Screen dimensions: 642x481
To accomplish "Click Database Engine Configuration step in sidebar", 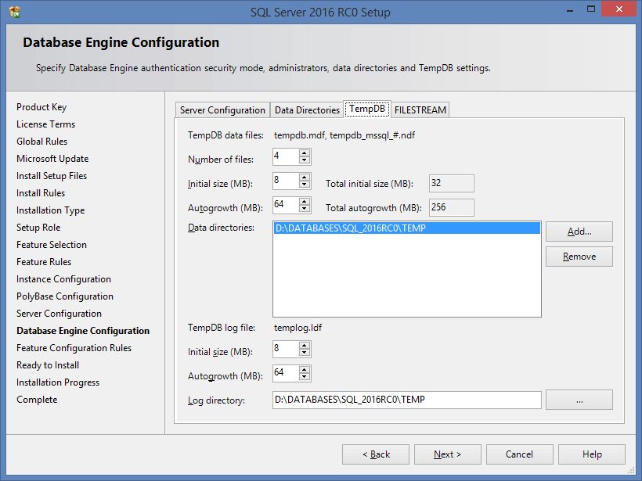I will tap(83, 331).
